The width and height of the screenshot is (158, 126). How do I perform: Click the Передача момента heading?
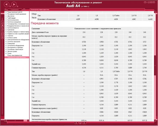tap(45, 23)
